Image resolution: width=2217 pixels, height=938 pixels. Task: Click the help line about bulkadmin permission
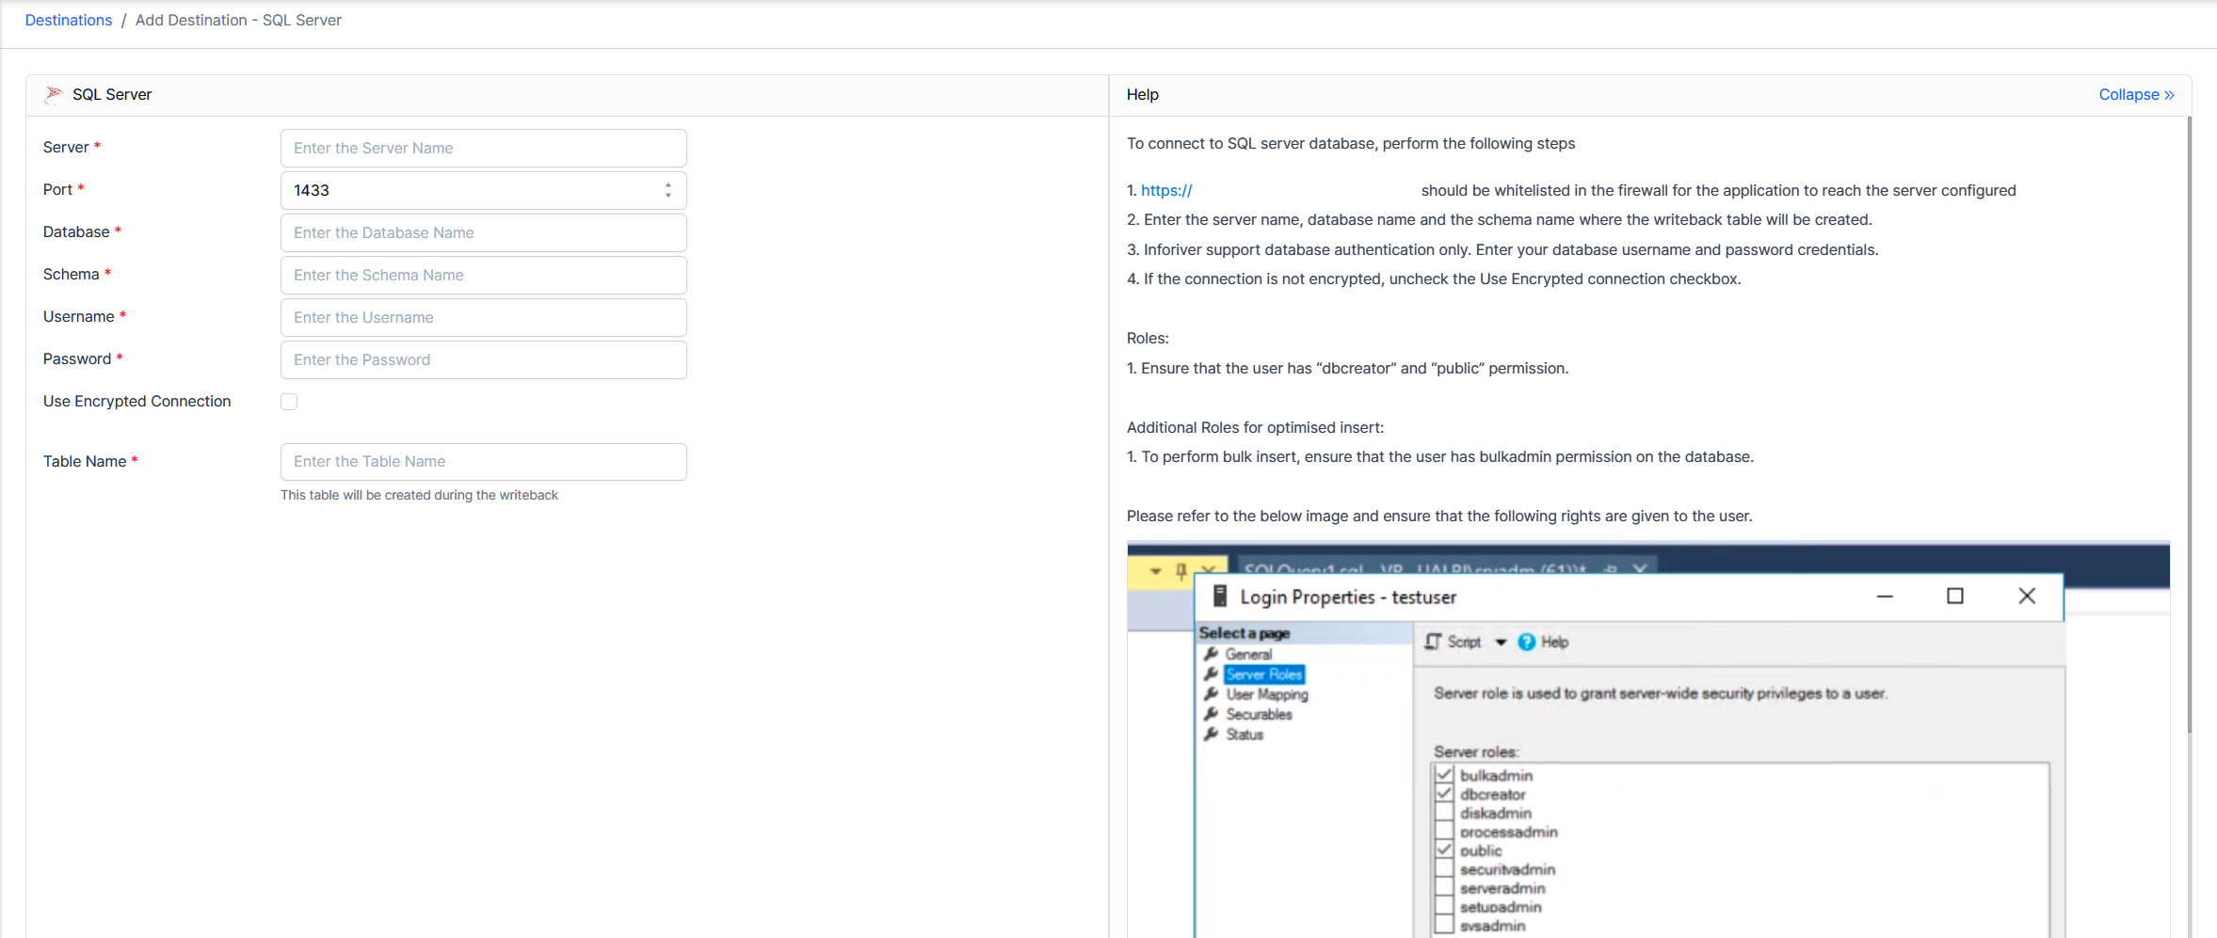pyautogui.click(x=1440, y=456)
